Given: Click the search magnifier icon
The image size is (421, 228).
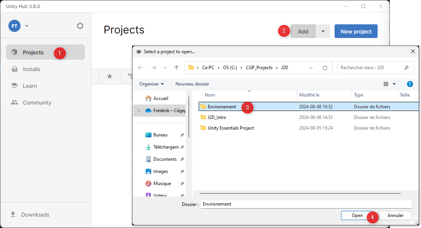Looking at the screenshot, I should [406, 68].
